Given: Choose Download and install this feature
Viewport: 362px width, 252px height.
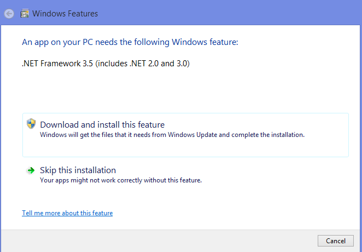Looking at the screenshot, I should coord(102,125).
